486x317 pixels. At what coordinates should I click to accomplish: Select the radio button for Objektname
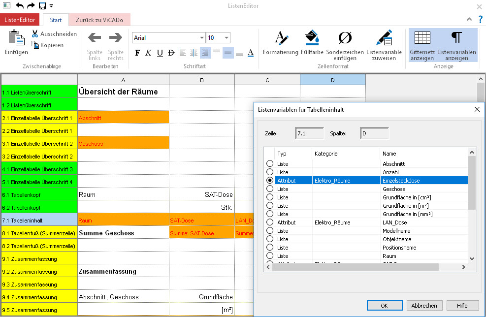tap(270, 239)
